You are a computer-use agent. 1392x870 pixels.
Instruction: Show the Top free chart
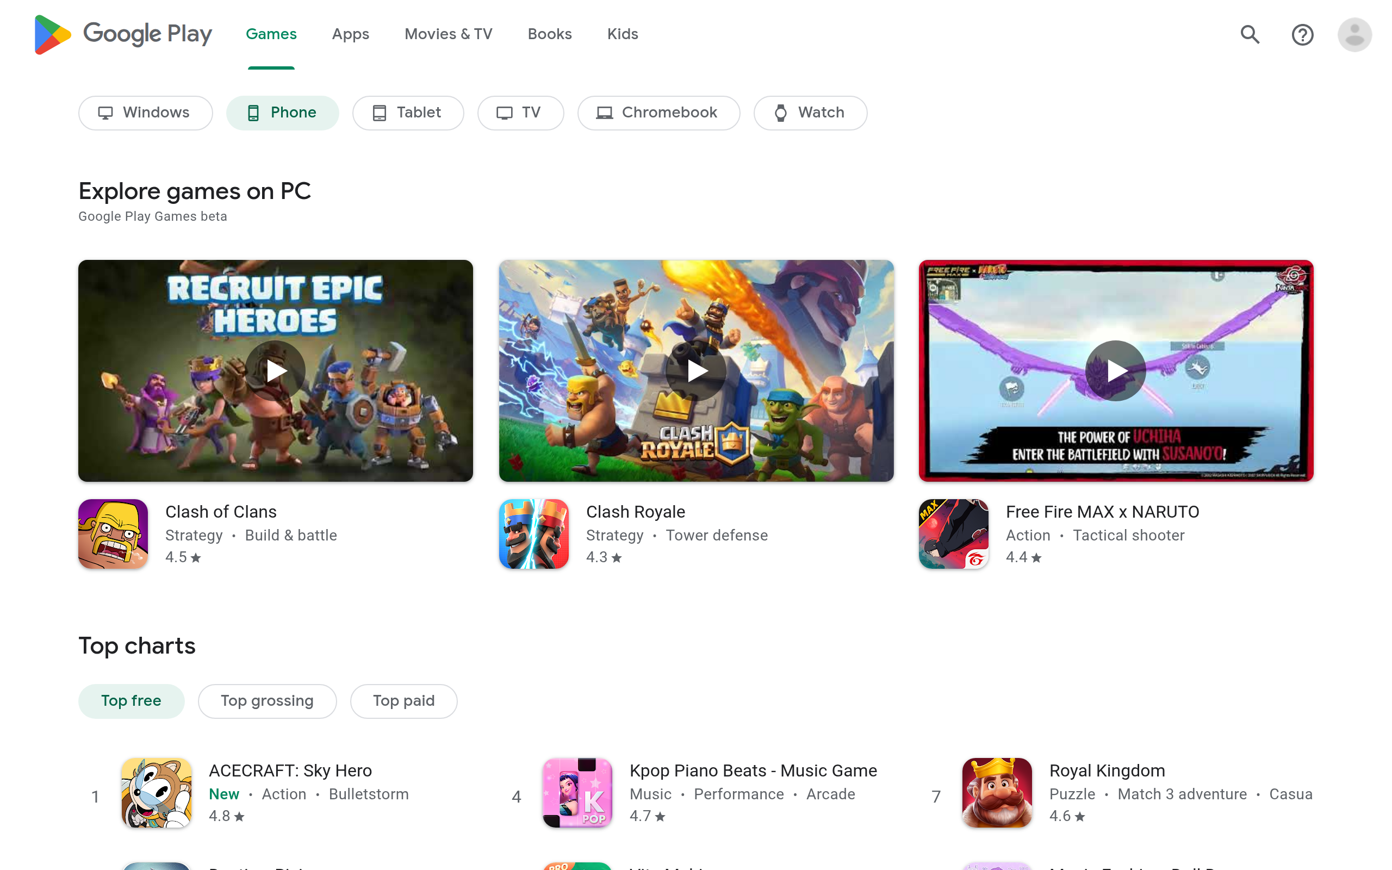pos(131,701)
